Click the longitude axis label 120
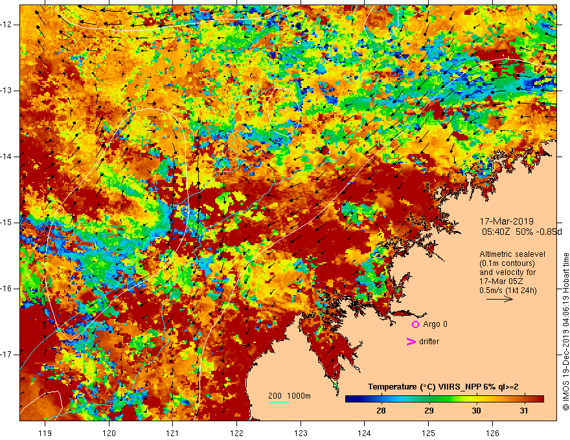The height and width of the screenshot is (440, 570). tap(109, 433)
